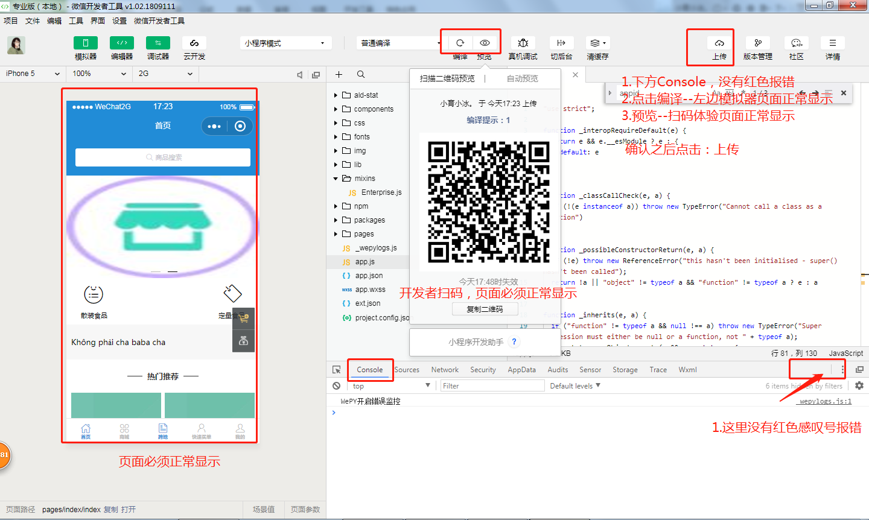
Task: Toggle the Simulator panel button
Action: [x=86, y=43]
